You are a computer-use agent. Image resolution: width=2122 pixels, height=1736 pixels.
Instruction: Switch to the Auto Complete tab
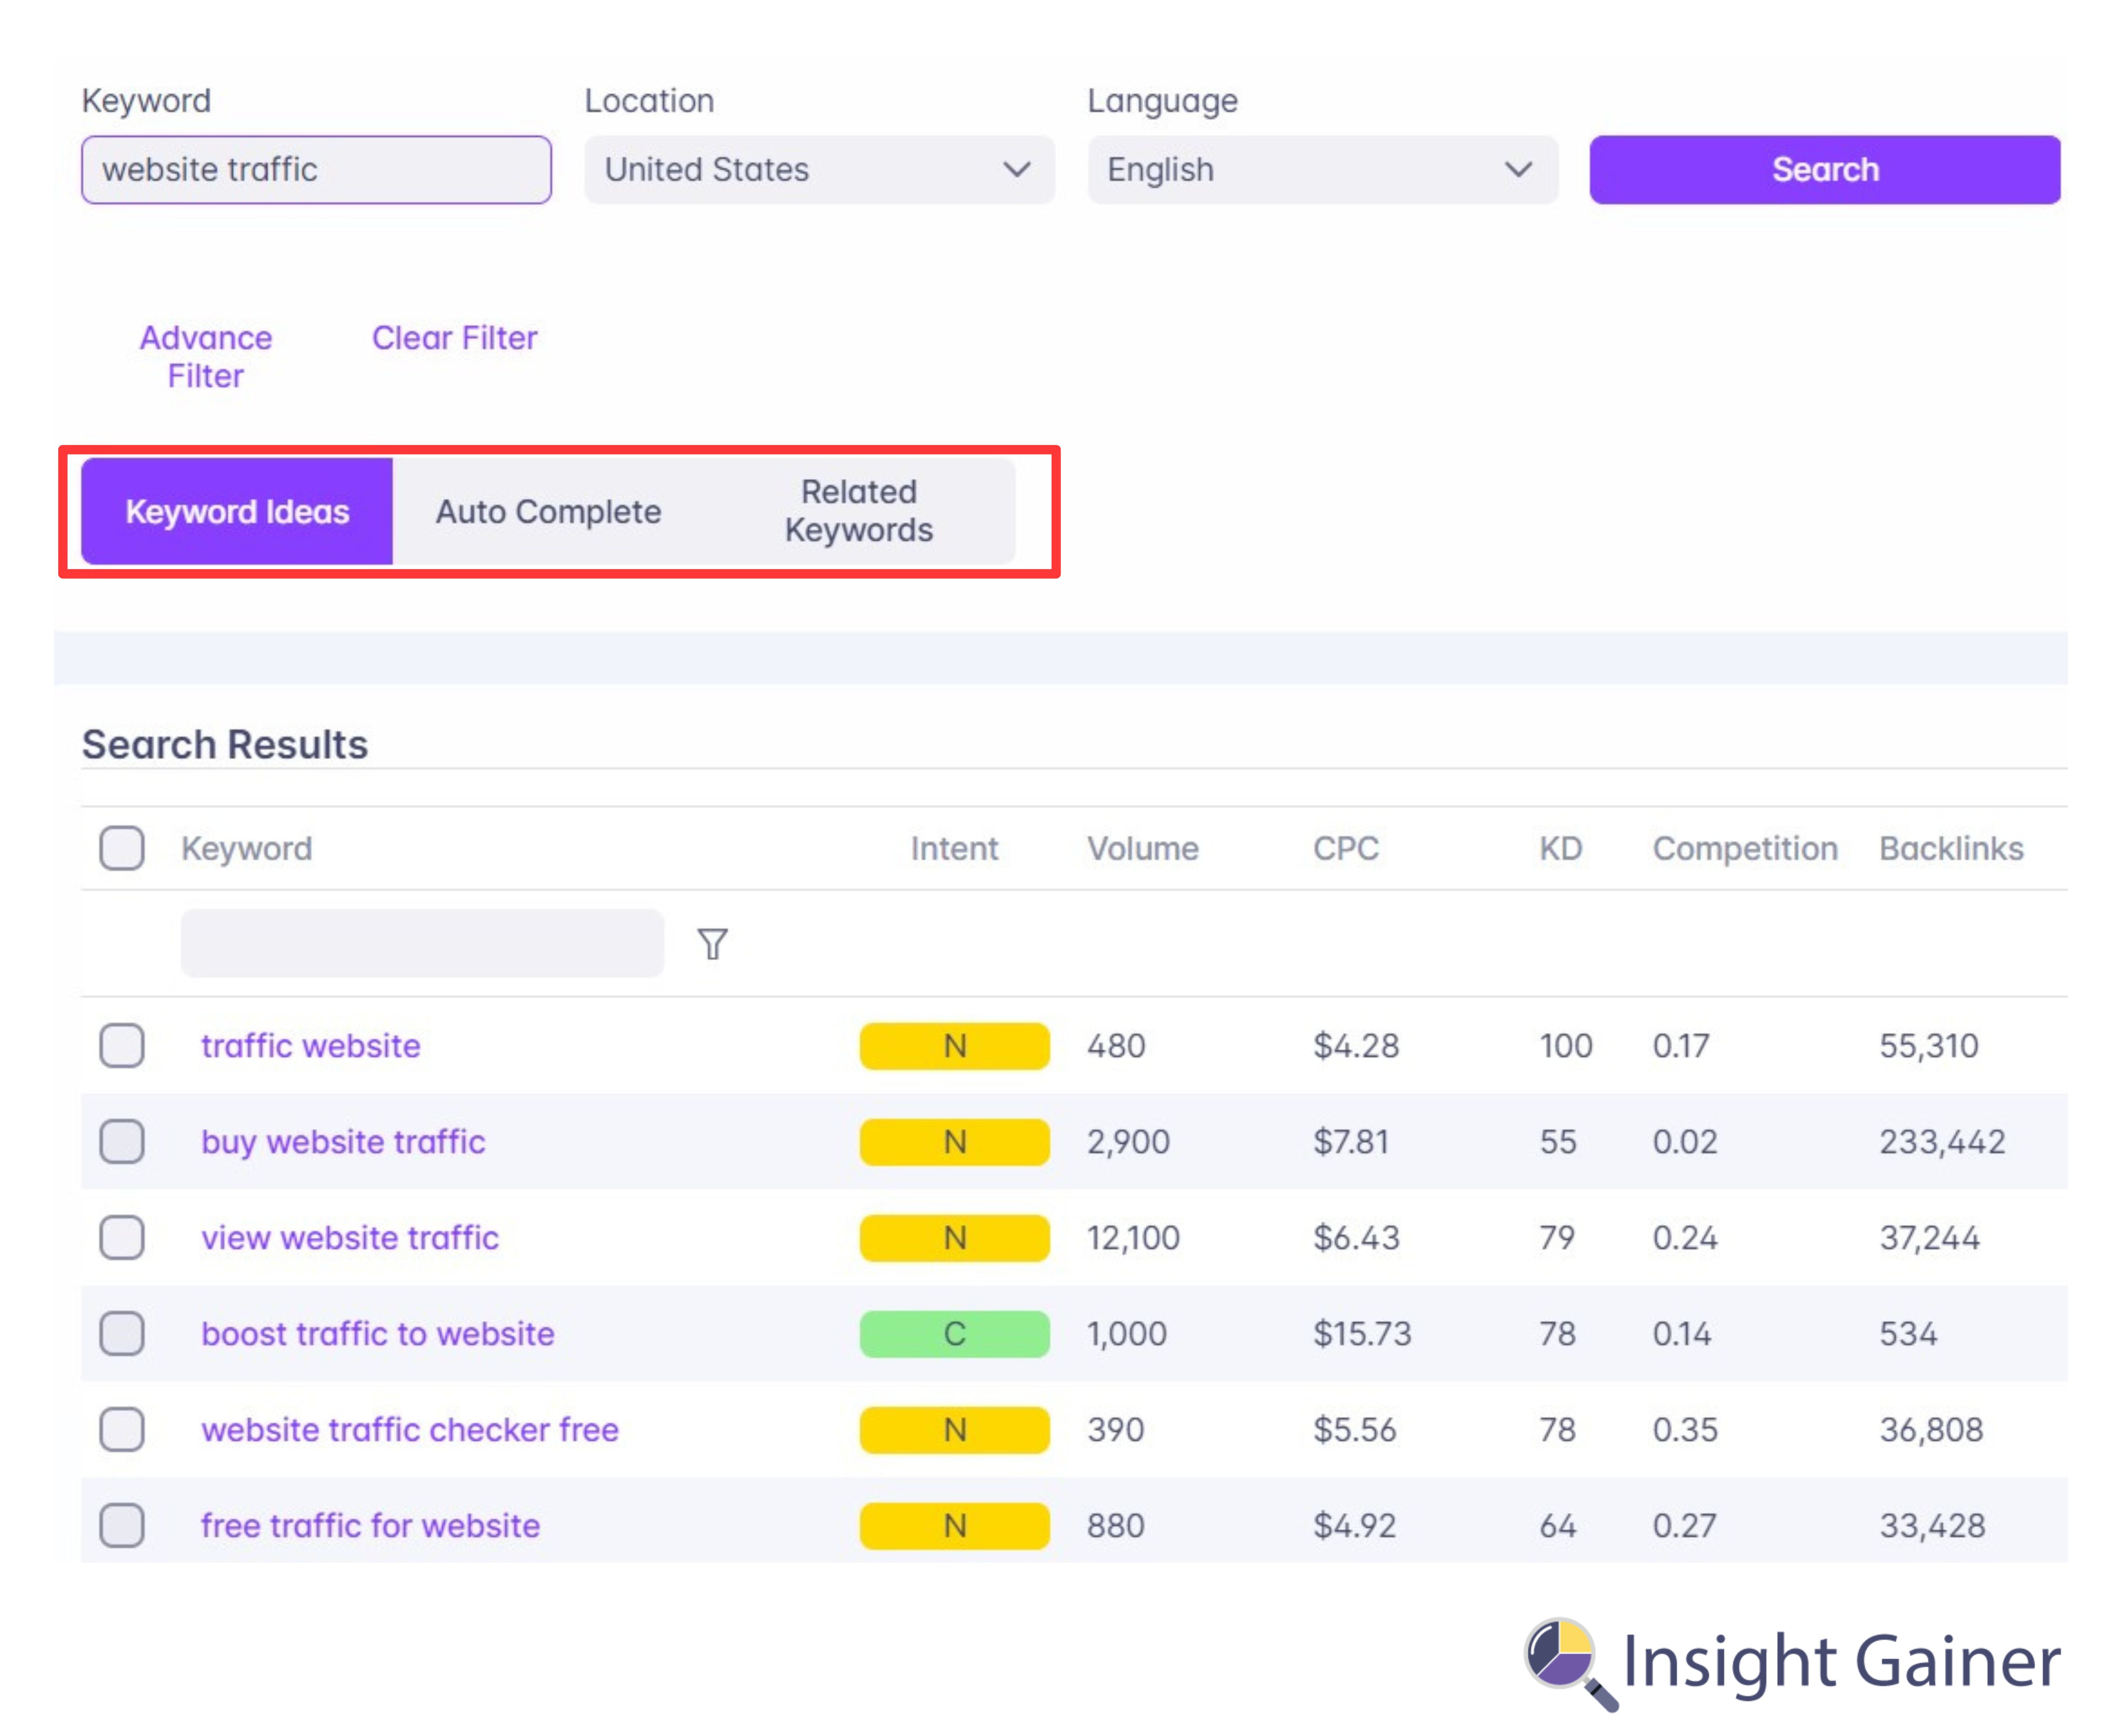[x=548, y=511]
